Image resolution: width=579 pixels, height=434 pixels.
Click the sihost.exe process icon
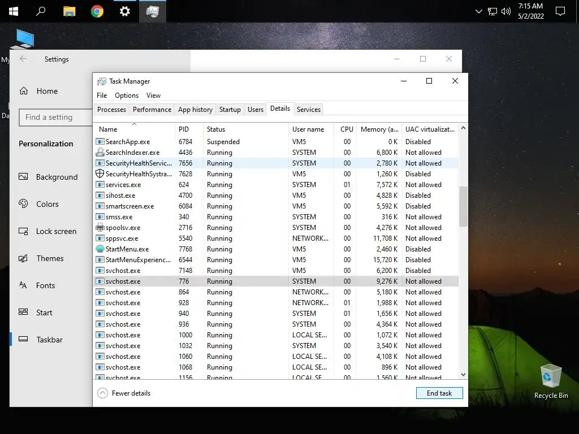(x=100, y=195)
